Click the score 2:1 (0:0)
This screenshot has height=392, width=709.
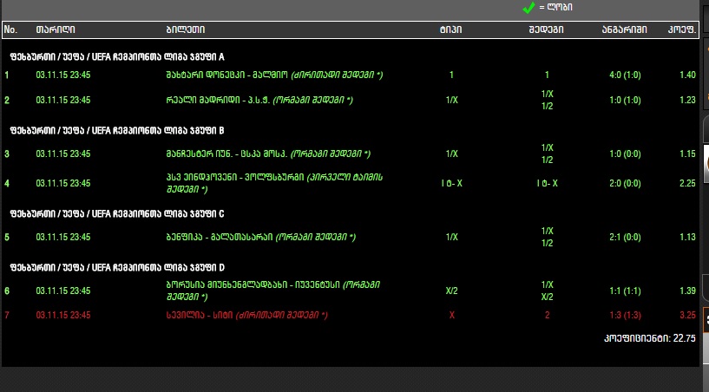click(625, 237)
